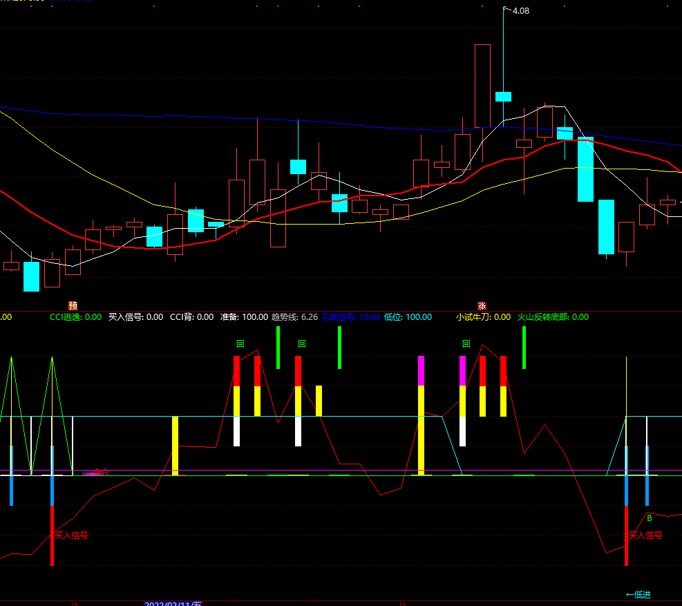Click the tall red candlestick near the peak

482,86
